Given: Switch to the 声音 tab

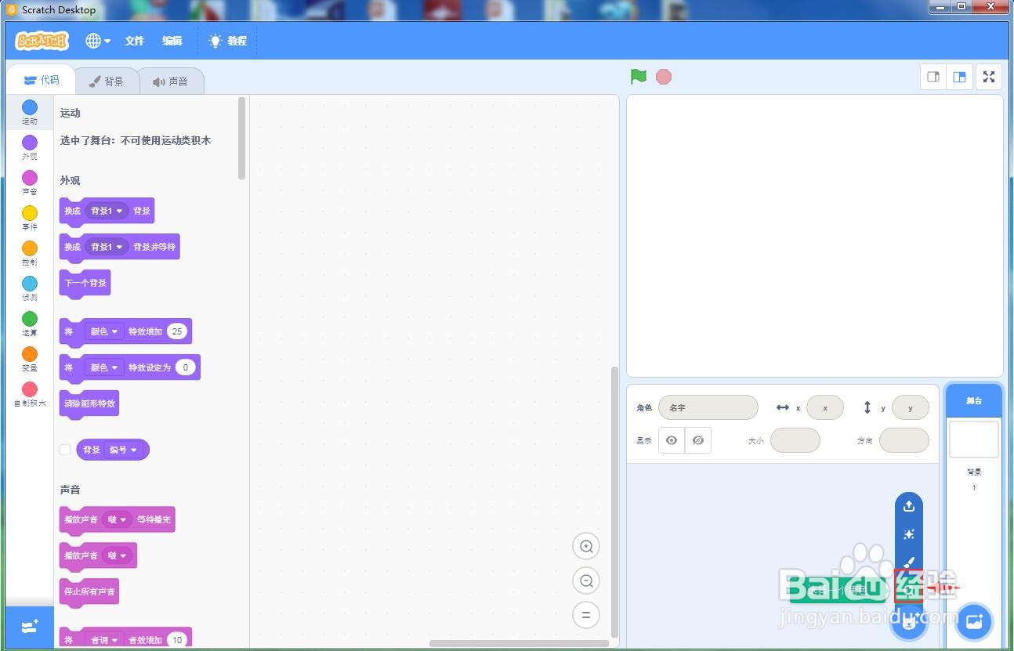Looking at the screenshot, I should tap(171, 81).
